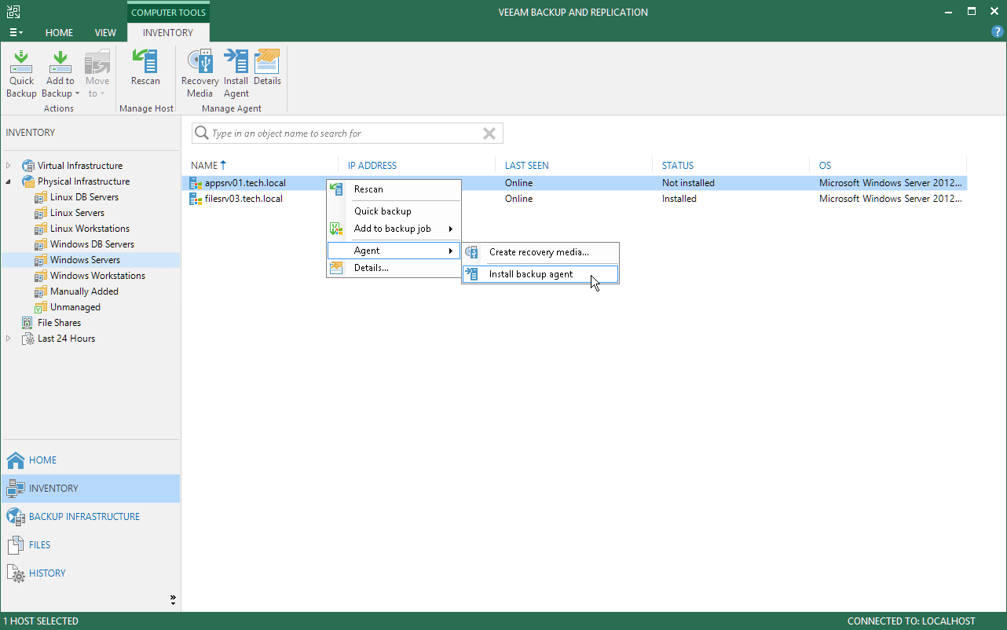1007x630 pixels.
Task: Select Windows Servers in the tree
Action: coord(85,260)
